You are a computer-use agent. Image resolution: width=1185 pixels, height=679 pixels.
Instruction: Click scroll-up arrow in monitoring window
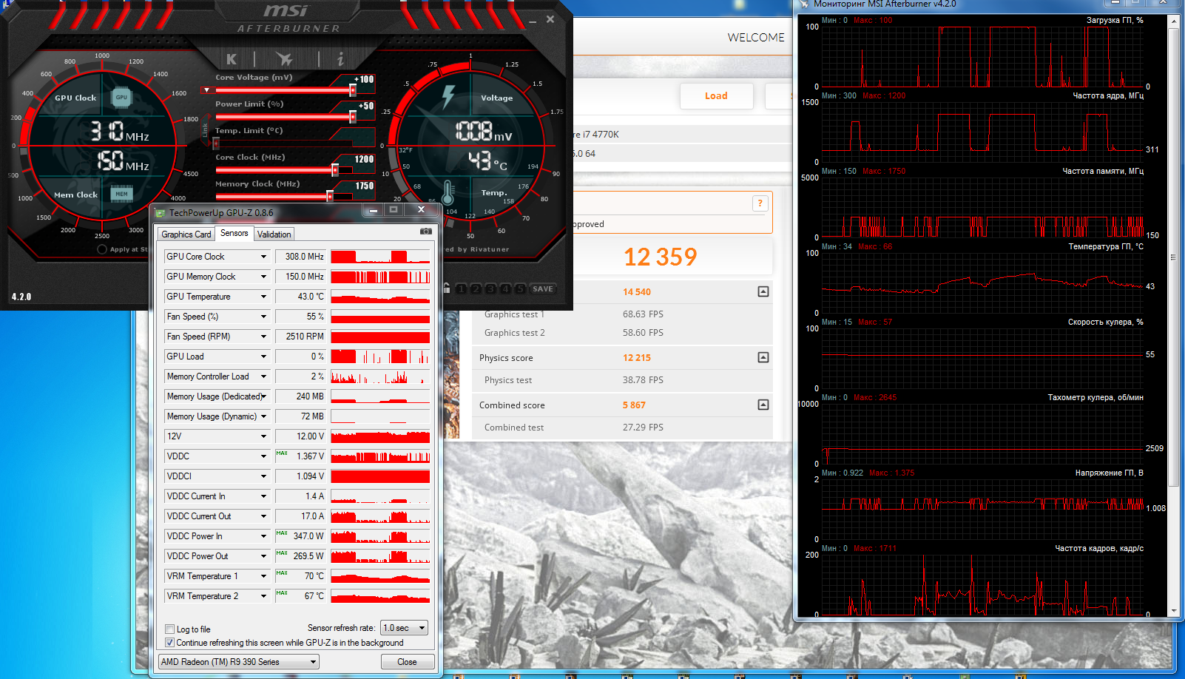click(x=1173, y=21)
